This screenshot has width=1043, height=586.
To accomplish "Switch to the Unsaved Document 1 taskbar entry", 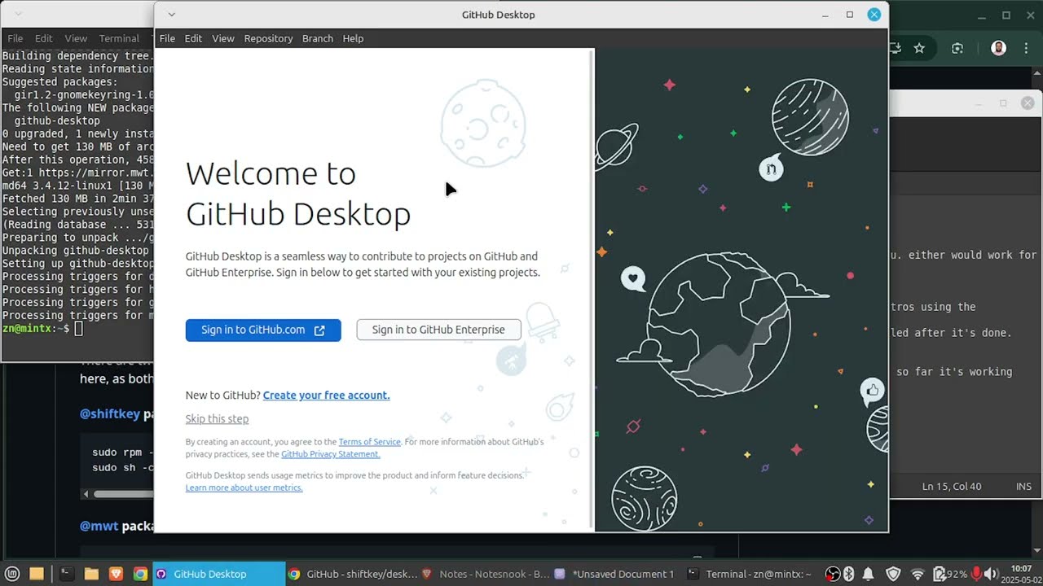I will (x=616, y=574).
